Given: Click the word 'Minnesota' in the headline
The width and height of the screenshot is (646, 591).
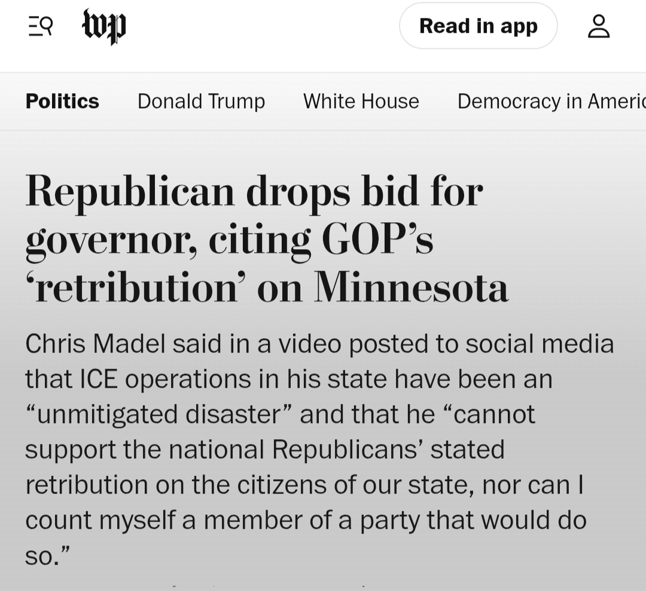Looking at the screenshot, I should coord(412,287).
